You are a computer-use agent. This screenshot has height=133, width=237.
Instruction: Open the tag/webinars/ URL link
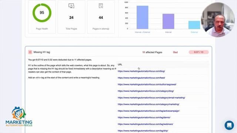146,124
